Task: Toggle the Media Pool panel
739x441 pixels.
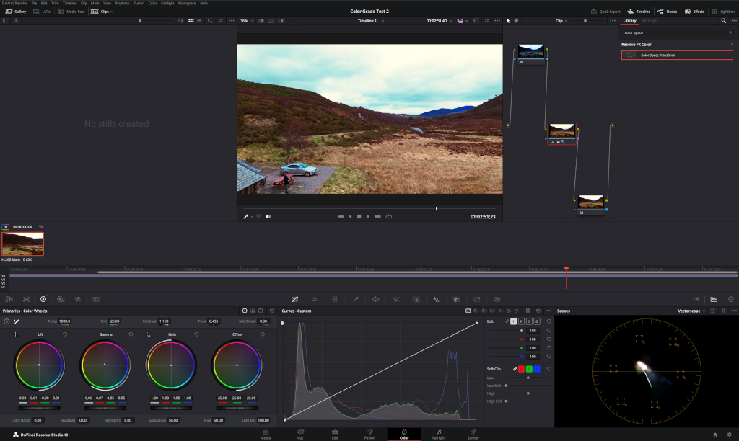Action: (x=71, y=12)
